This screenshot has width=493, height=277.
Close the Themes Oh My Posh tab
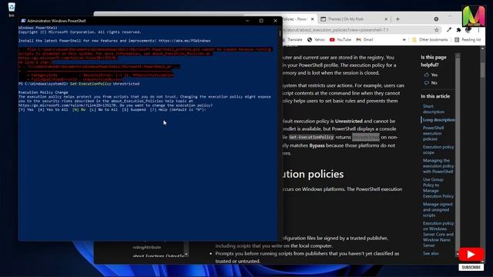point(386,19)
